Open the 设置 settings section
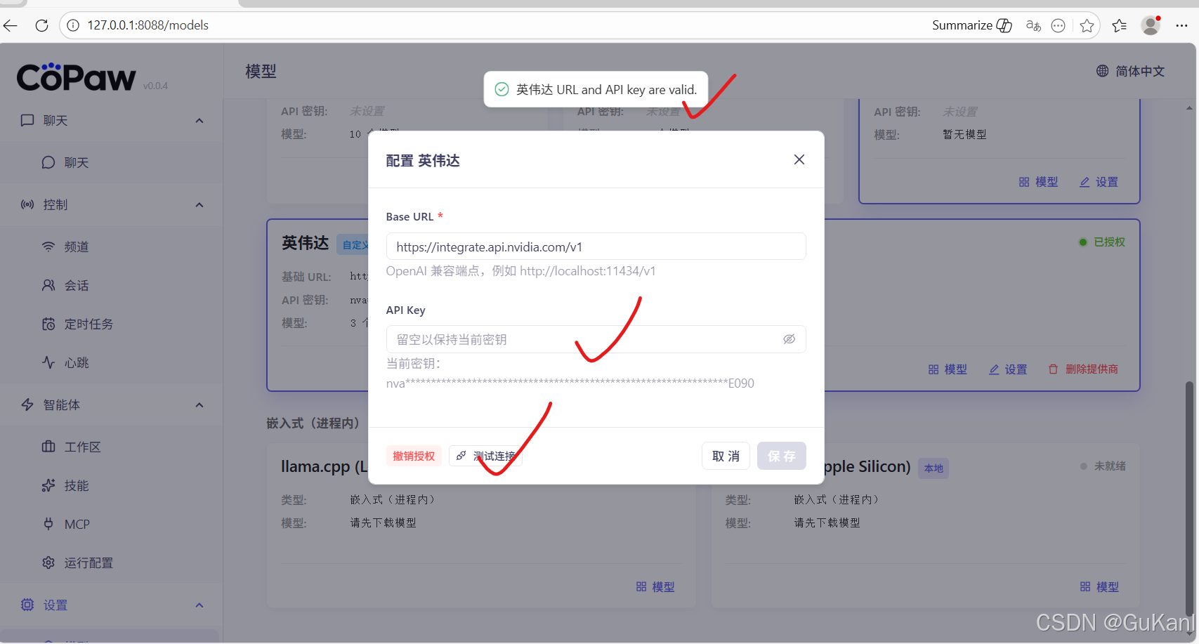This screenshot has width=1199, height=644. point(56,605)
